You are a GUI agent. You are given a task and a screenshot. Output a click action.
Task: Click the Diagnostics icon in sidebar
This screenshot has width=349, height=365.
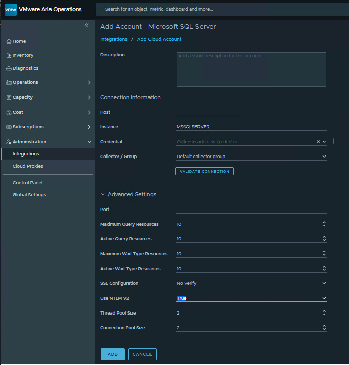click(9, 68)
